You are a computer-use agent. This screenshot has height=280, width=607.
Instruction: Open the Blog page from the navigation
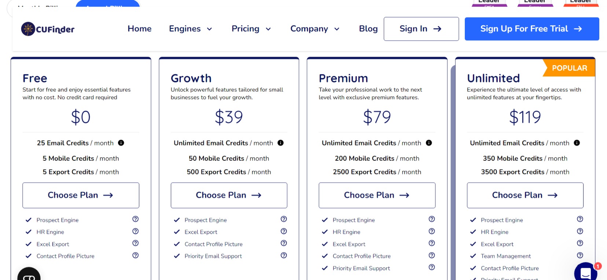[x=368, y=29]
